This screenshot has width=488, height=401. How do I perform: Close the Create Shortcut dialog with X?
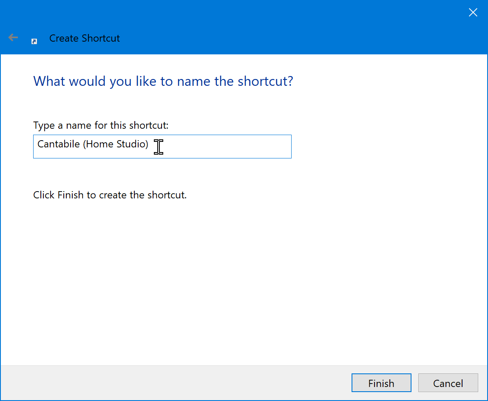pyautogui.click(x=473, y=13)
